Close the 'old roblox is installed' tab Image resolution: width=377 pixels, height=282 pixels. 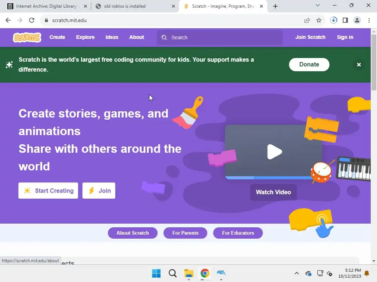[173, 7]
